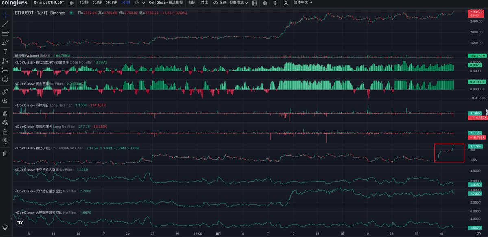The height and width of the screenshot is (237, 488).
Task: Select the ruler measure tool
Action: [5, 92]
